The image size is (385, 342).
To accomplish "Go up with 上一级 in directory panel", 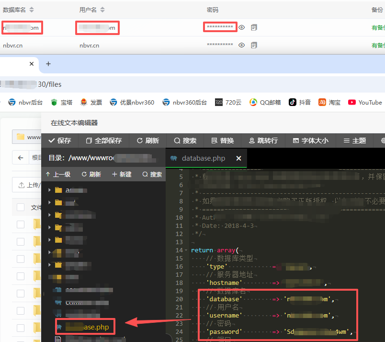I will coord(58,174).
